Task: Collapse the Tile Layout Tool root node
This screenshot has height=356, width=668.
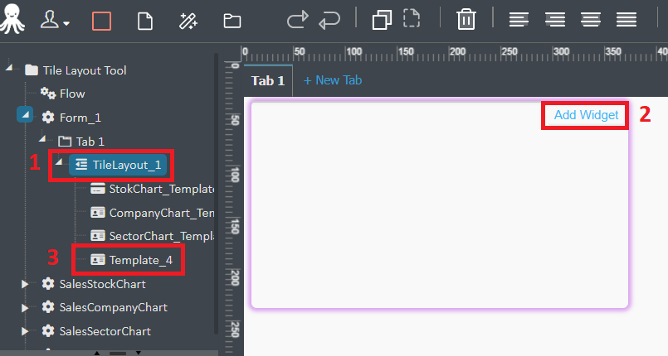Action: 9,68
